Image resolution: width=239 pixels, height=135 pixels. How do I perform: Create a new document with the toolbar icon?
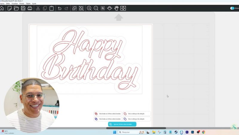[x=10, y=8]
